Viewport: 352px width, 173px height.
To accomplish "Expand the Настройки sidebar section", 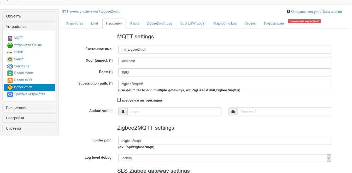I will click(x=29, y=118).
